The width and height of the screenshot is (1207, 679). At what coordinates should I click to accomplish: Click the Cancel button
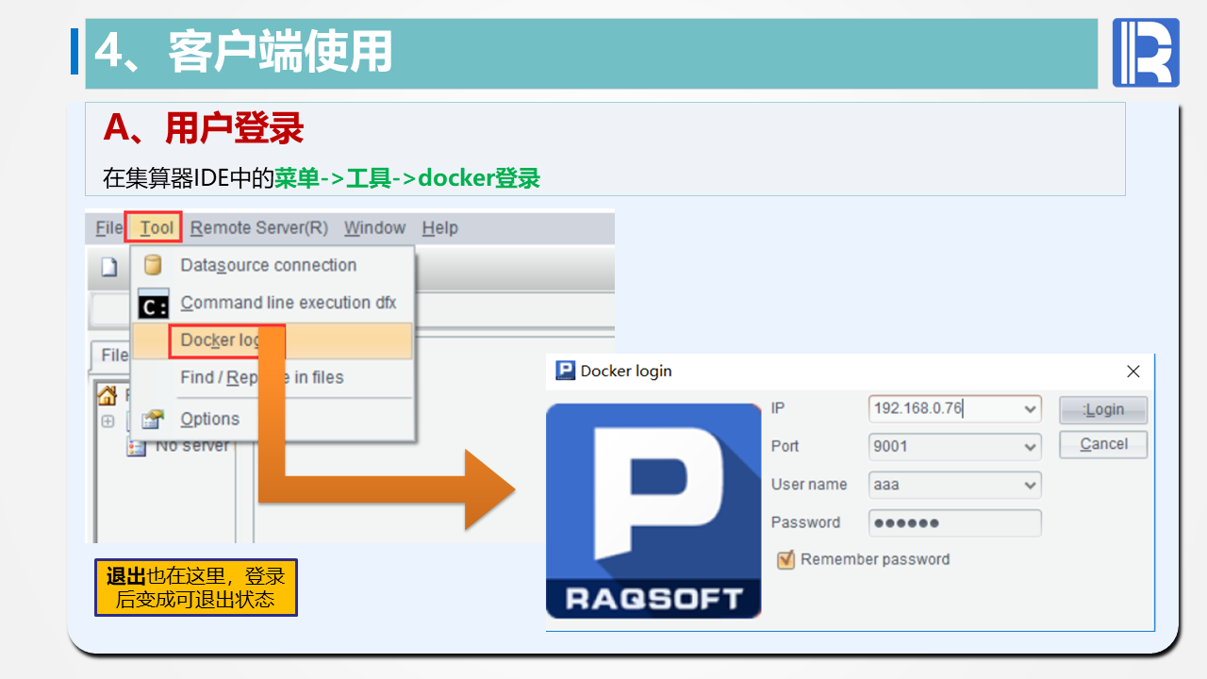[1103, 444]
